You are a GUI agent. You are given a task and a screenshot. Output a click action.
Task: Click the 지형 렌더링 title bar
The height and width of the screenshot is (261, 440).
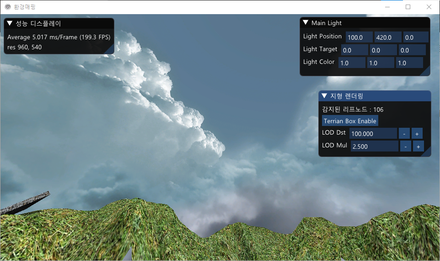[x=375, y=96]
